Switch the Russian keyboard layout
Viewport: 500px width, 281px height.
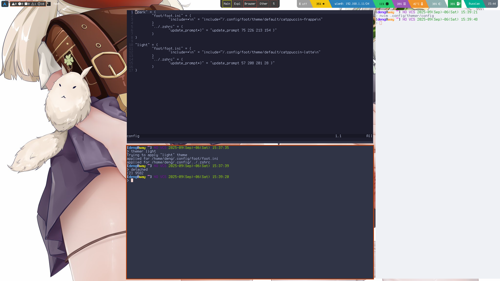coord(474,4)
